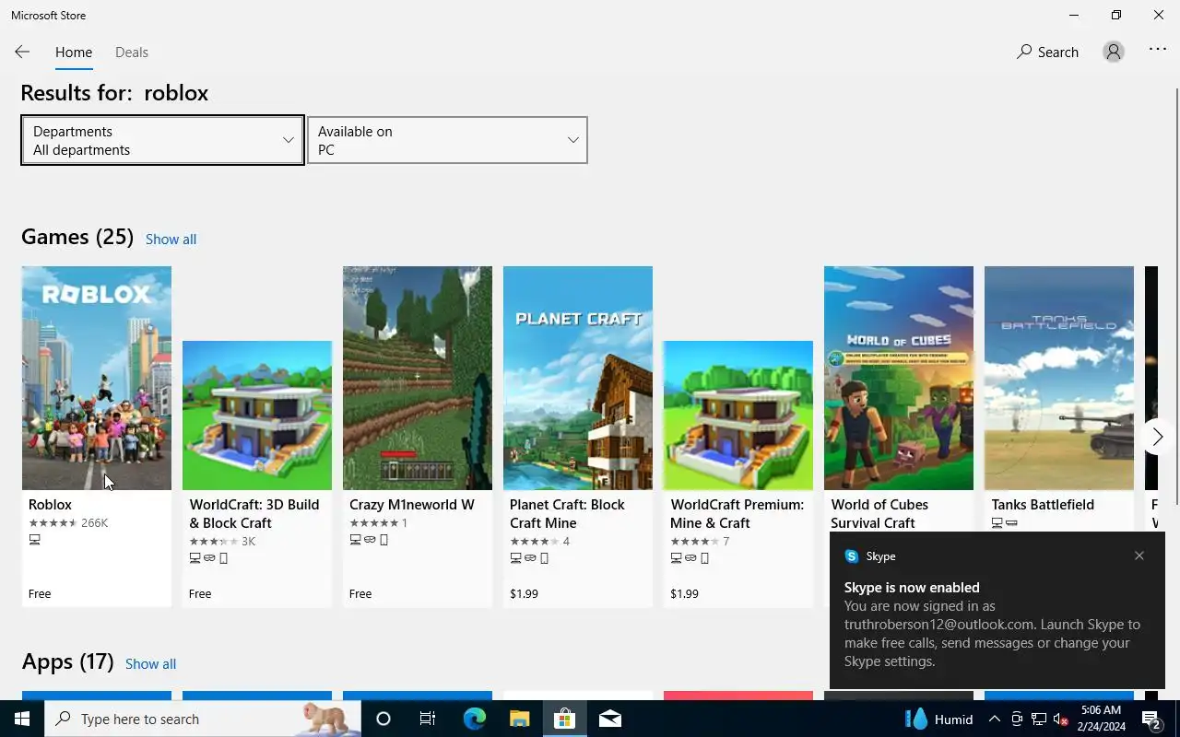Viewport: 1180px width, 737px height.
Task: Open World of Cubes Survival Craft thumbnail
Action: (899, 378)
